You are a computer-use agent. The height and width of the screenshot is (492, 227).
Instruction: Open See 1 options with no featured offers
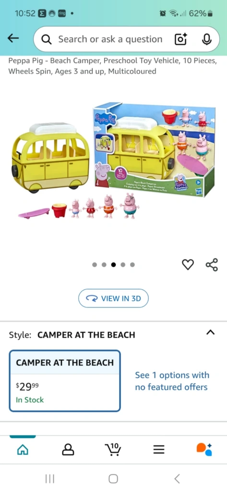click(x=172, y=381)
